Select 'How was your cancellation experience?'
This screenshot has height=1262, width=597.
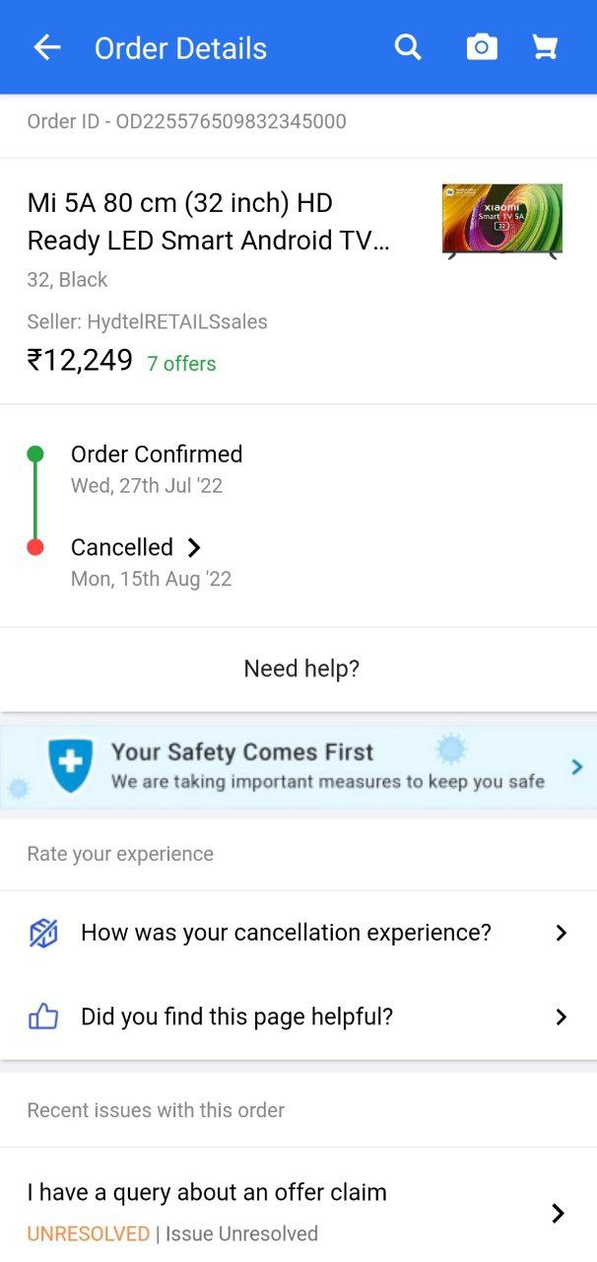pyautogui.click(x=286, y=933)
